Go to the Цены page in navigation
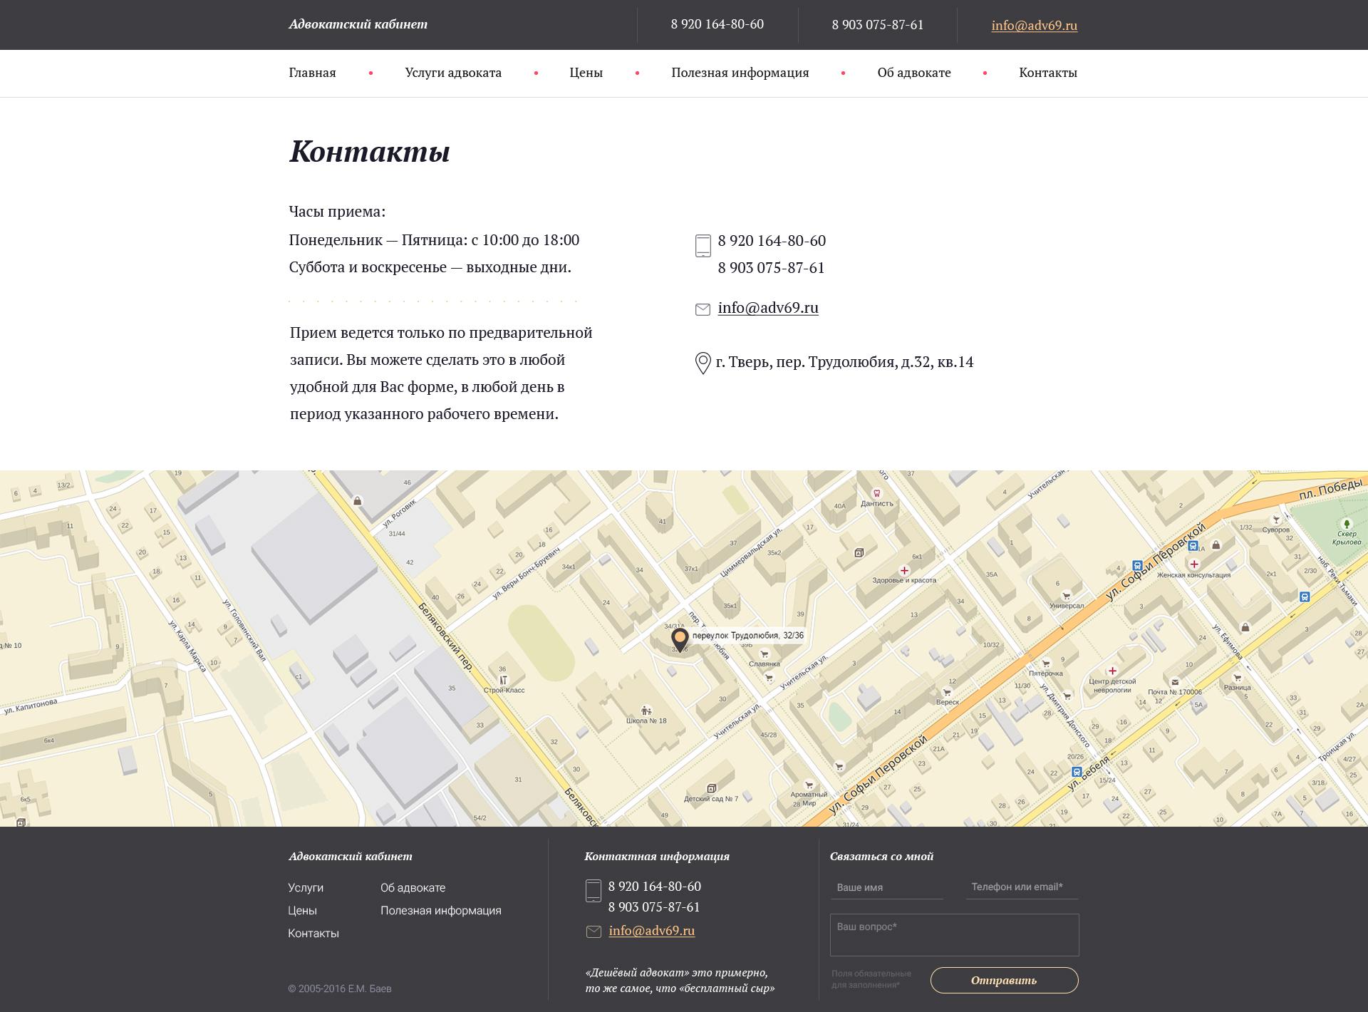This screenshot has width=1368, height=1012. 586,73
